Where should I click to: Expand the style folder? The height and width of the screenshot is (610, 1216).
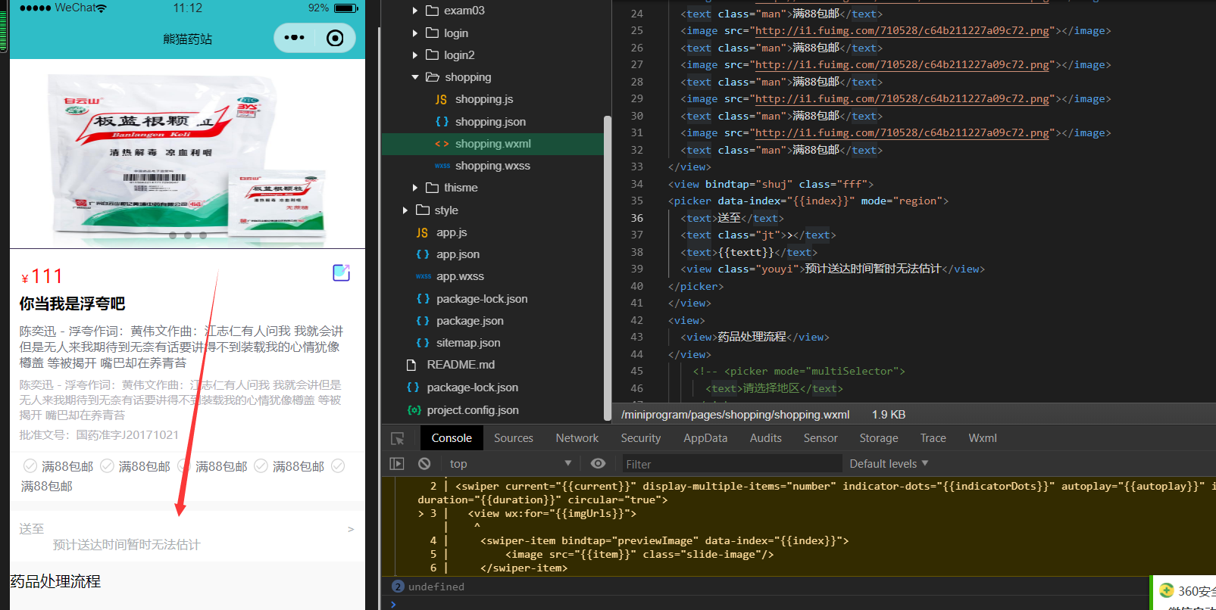405,210
